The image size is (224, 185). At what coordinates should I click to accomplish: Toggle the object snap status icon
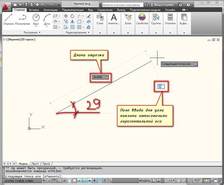coord(69,181)
